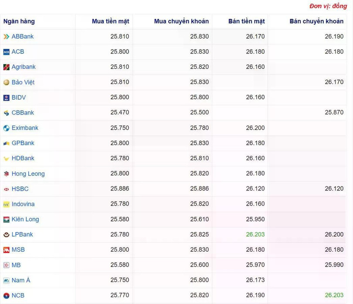The height and width of the screenshot is (304, 353).
Task: Select MB transfer buy value 25.600
Action: [x=200, y=265]
